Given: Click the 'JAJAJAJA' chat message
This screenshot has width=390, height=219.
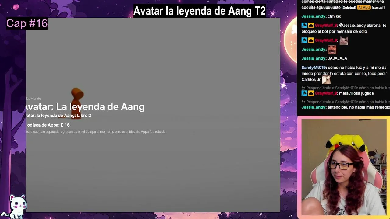Looking at the screenshot, I should (337, 58).
